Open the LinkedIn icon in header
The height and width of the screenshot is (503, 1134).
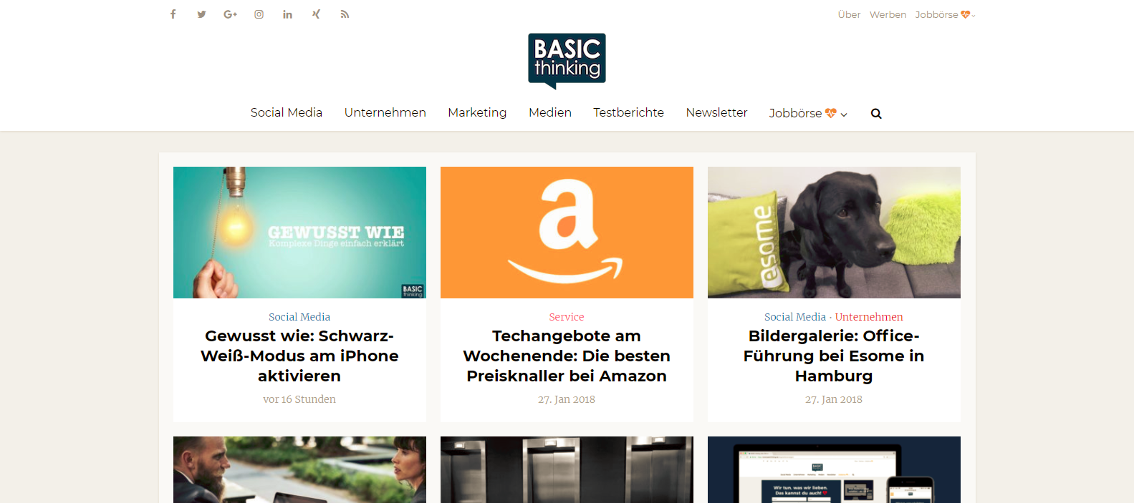tap(287, 14)
